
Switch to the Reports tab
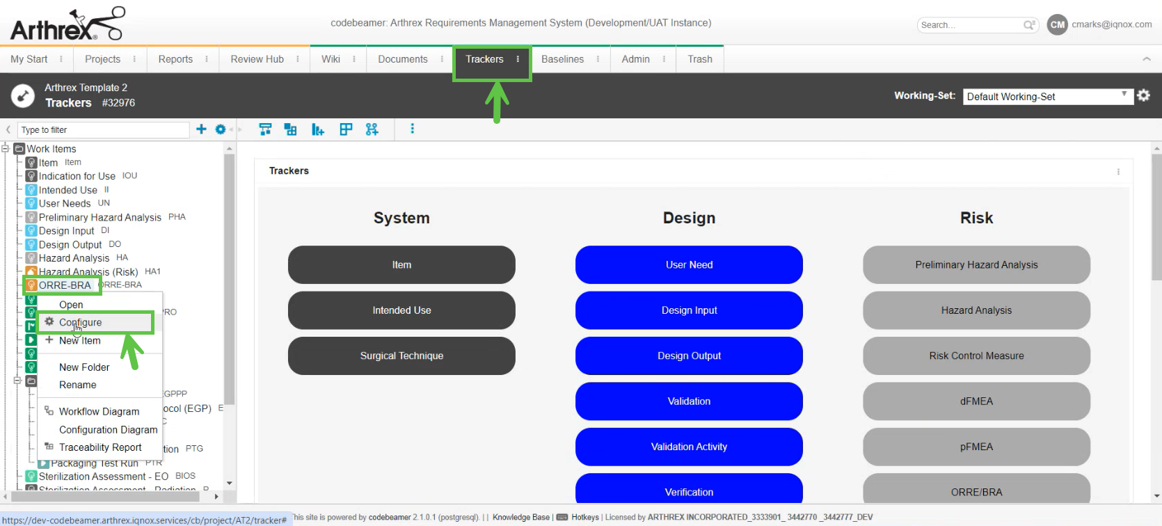(x=175, y=59)
